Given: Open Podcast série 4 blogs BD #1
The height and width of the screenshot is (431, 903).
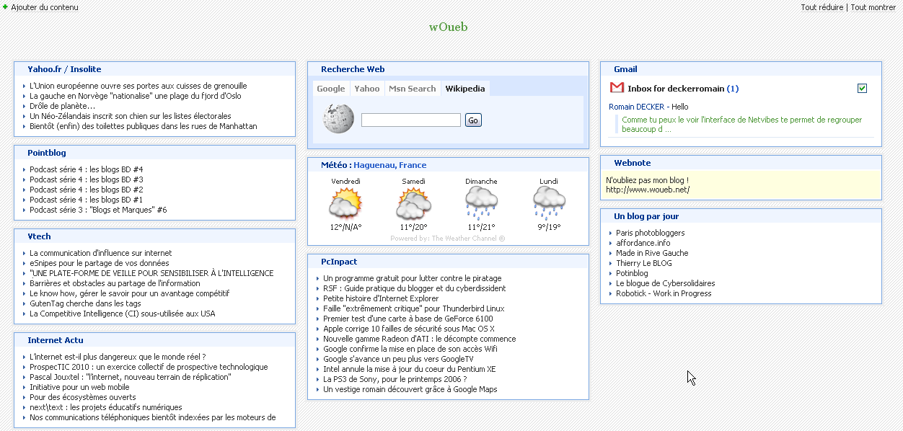Looking at the screenshot, I should [x=87, y=200].
